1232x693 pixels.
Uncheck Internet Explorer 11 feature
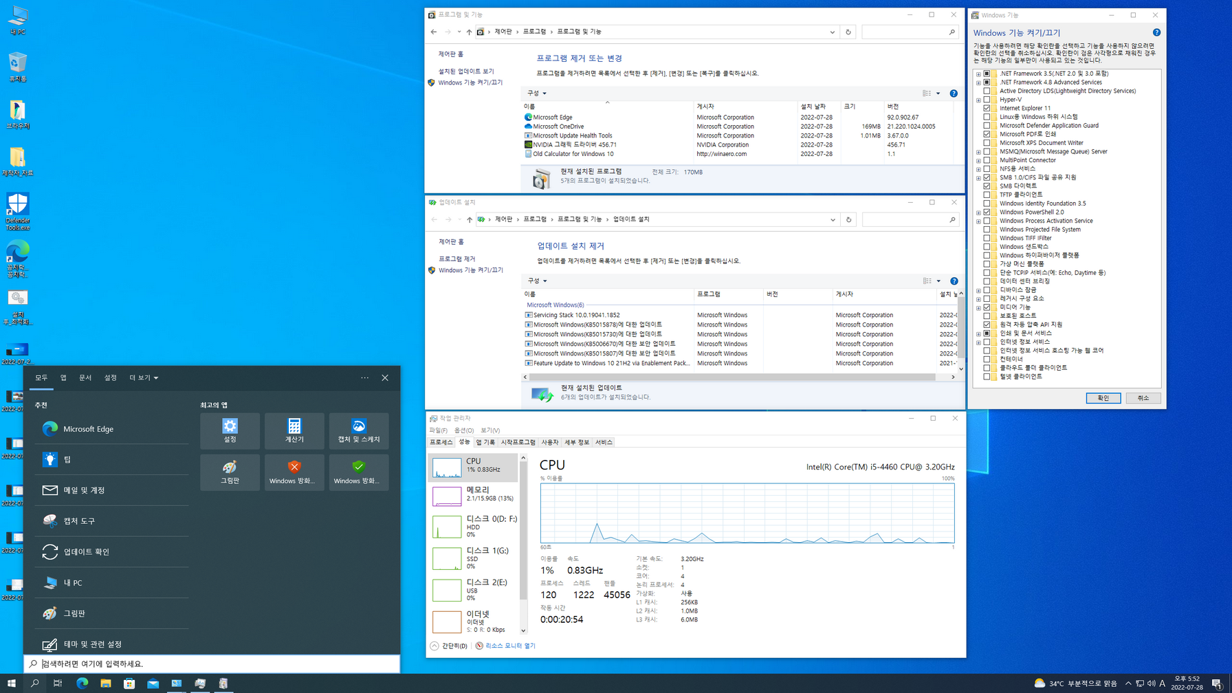click(x=987, y=108)
